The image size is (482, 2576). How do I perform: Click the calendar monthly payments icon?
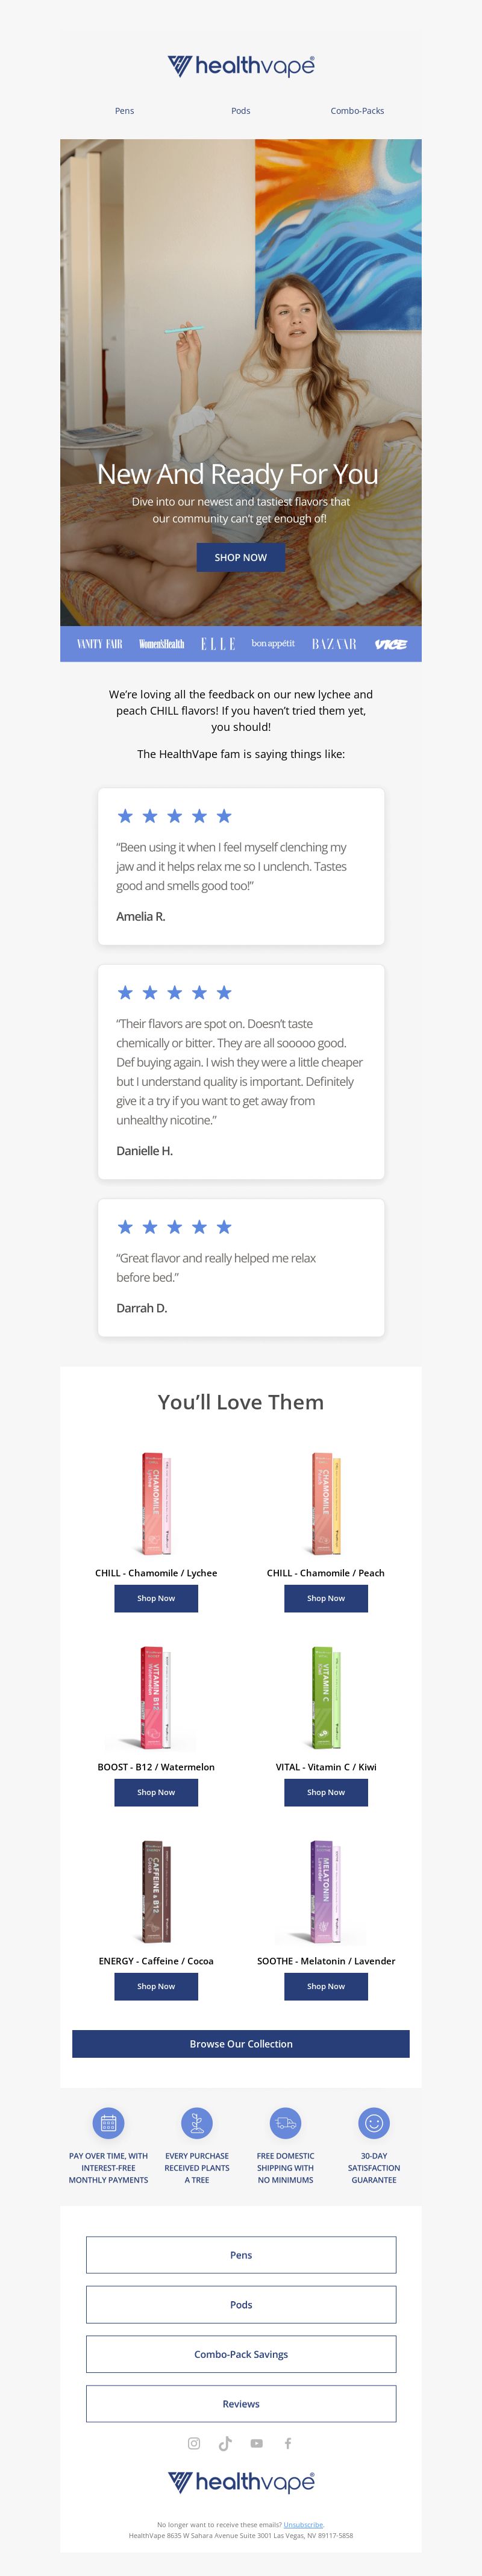108,2123
